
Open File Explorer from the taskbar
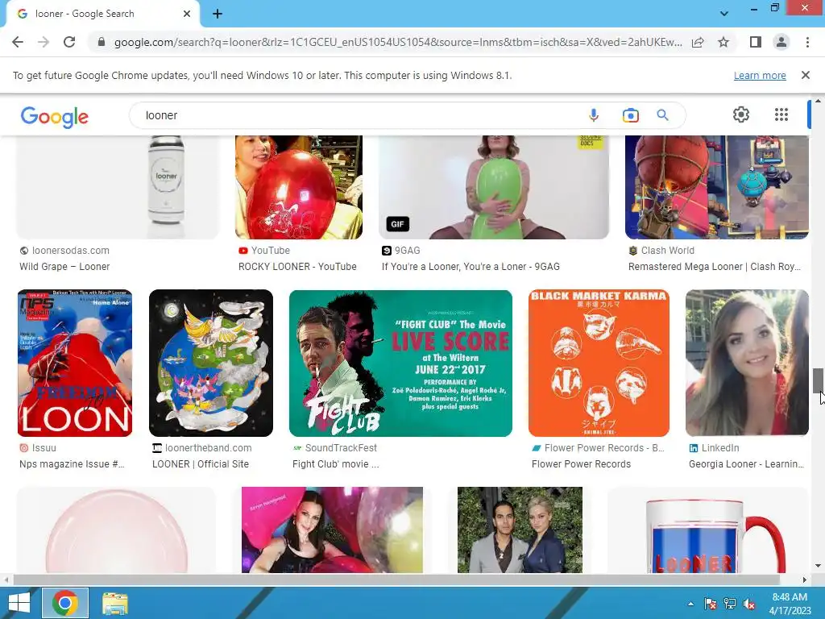114,603
